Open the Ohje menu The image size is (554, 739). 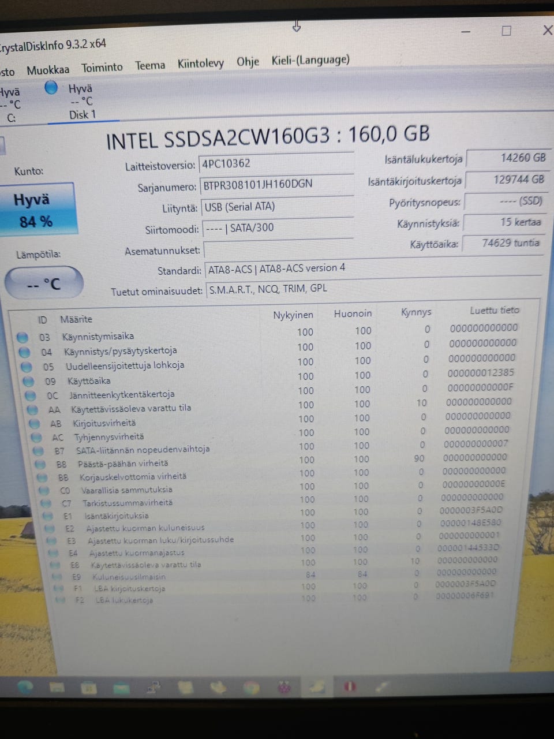coord(248,62)
